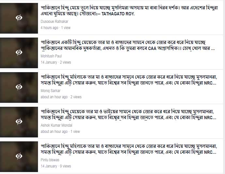Click the '14 January · 2 views' timestamp
Viewport: 225px width, 174px height.
(x=56, y=62)
